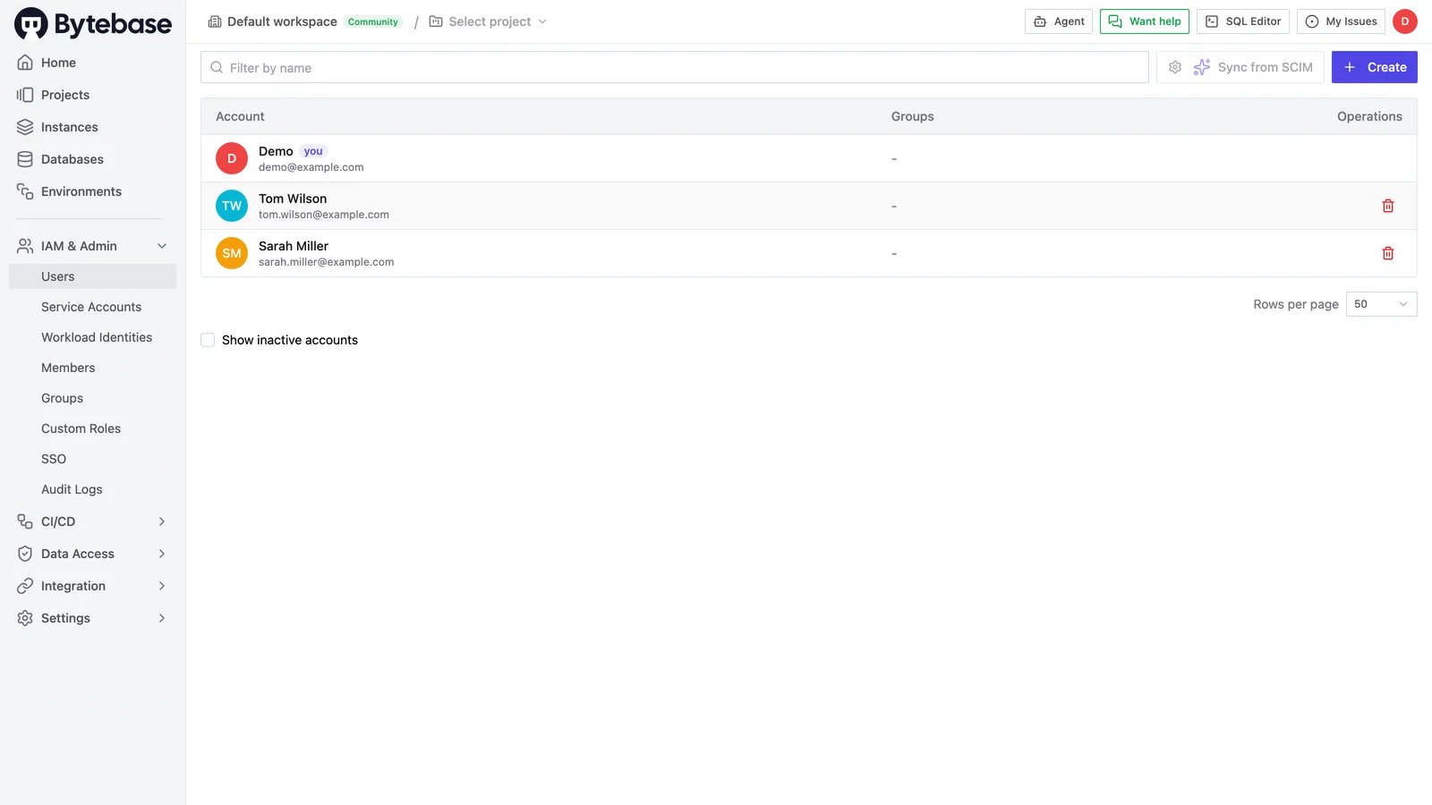Click the Tom Wilson name
The height and width of the screenshot is (805, 1432).
(x=293, y=199)
